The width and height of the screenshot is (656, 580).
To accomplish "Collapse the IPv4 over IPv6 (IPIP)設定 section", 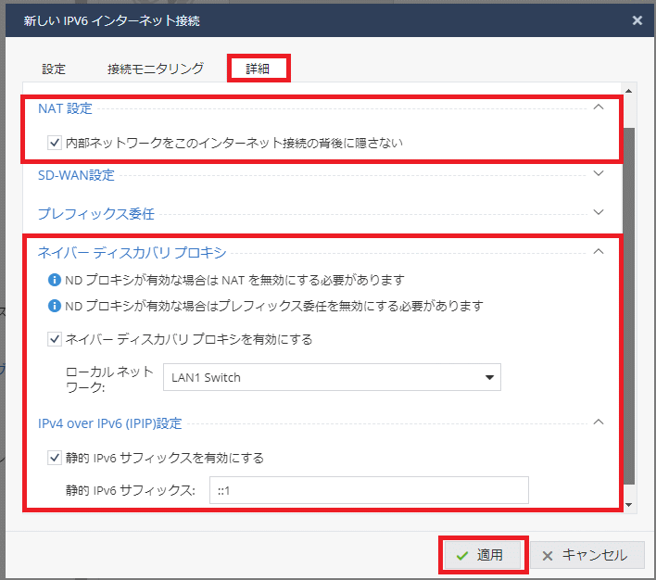I will click(598, 423).
